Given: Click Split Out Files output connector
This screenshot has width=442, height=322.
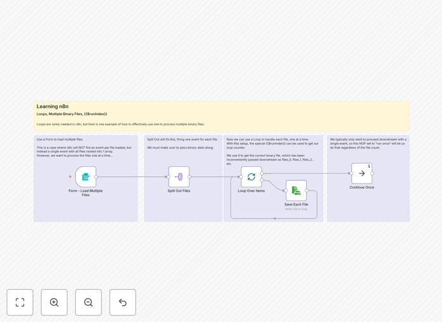Looking at the screenshot, I should (189, 176).
